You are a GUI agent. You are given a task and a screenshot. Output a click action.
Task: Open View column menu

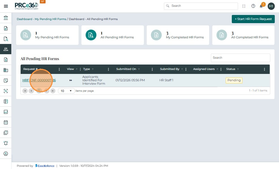coord(80,69)
